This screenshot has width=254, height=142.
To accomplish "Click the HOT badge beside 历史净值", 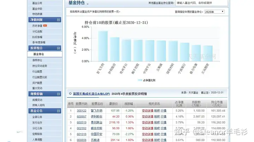I will (45, 26).
